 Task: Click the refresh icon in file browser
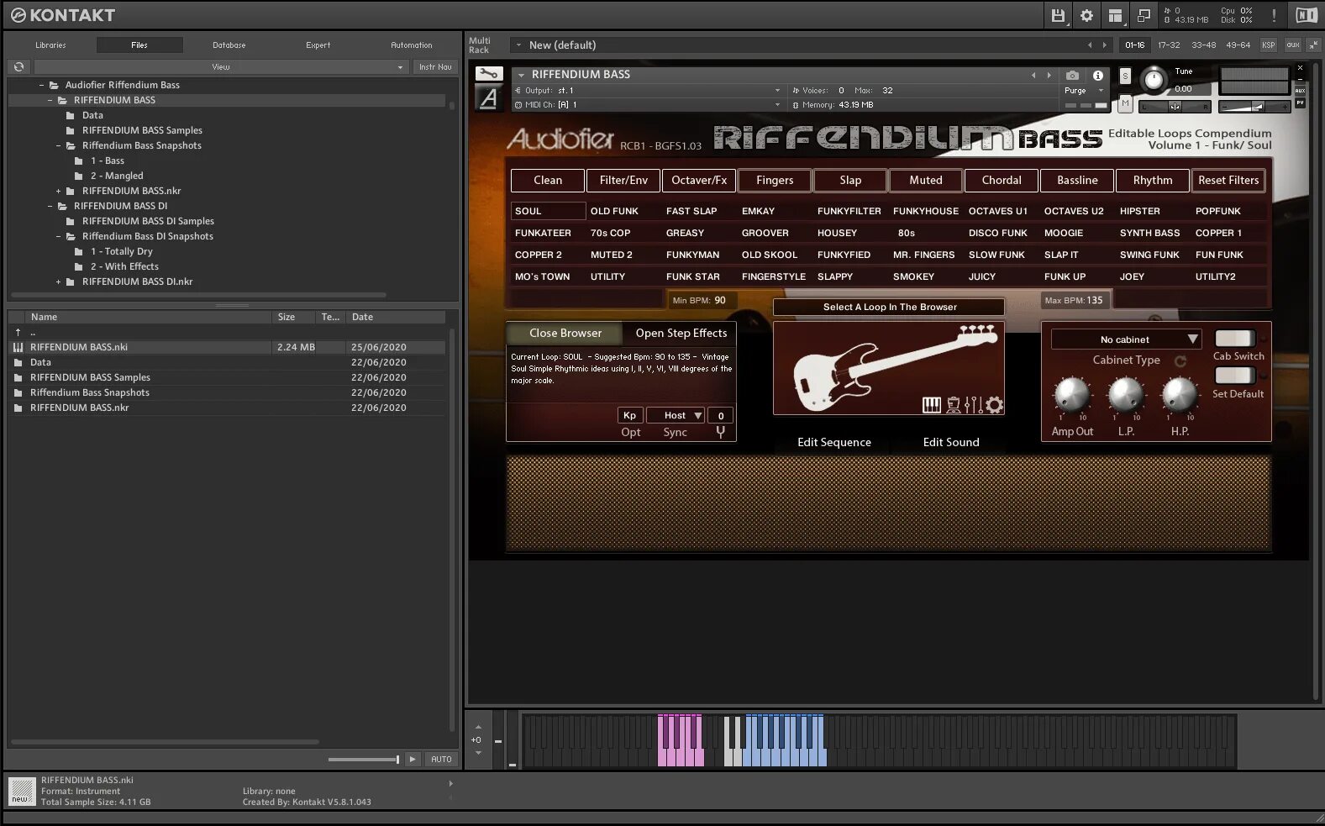(x=19, y=66)
